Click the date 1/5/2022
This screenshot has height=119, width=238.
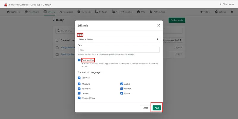[178, 54]
